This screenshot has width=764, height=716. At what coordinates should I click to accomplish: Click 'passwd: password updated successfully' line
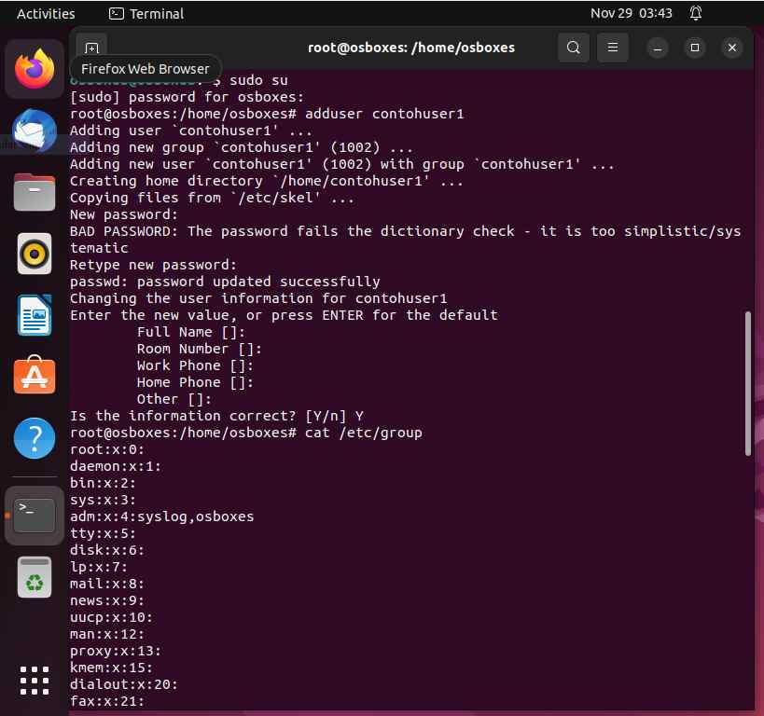coord(225,282)
